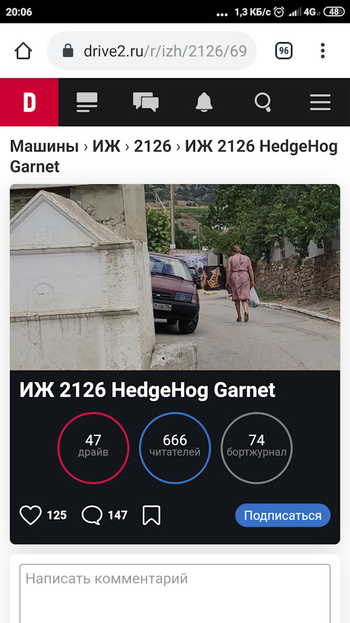This screenshot has width=350, height=623.
Task: Go to 2126 breadcrumb link
Action: [x=152, y=147]
